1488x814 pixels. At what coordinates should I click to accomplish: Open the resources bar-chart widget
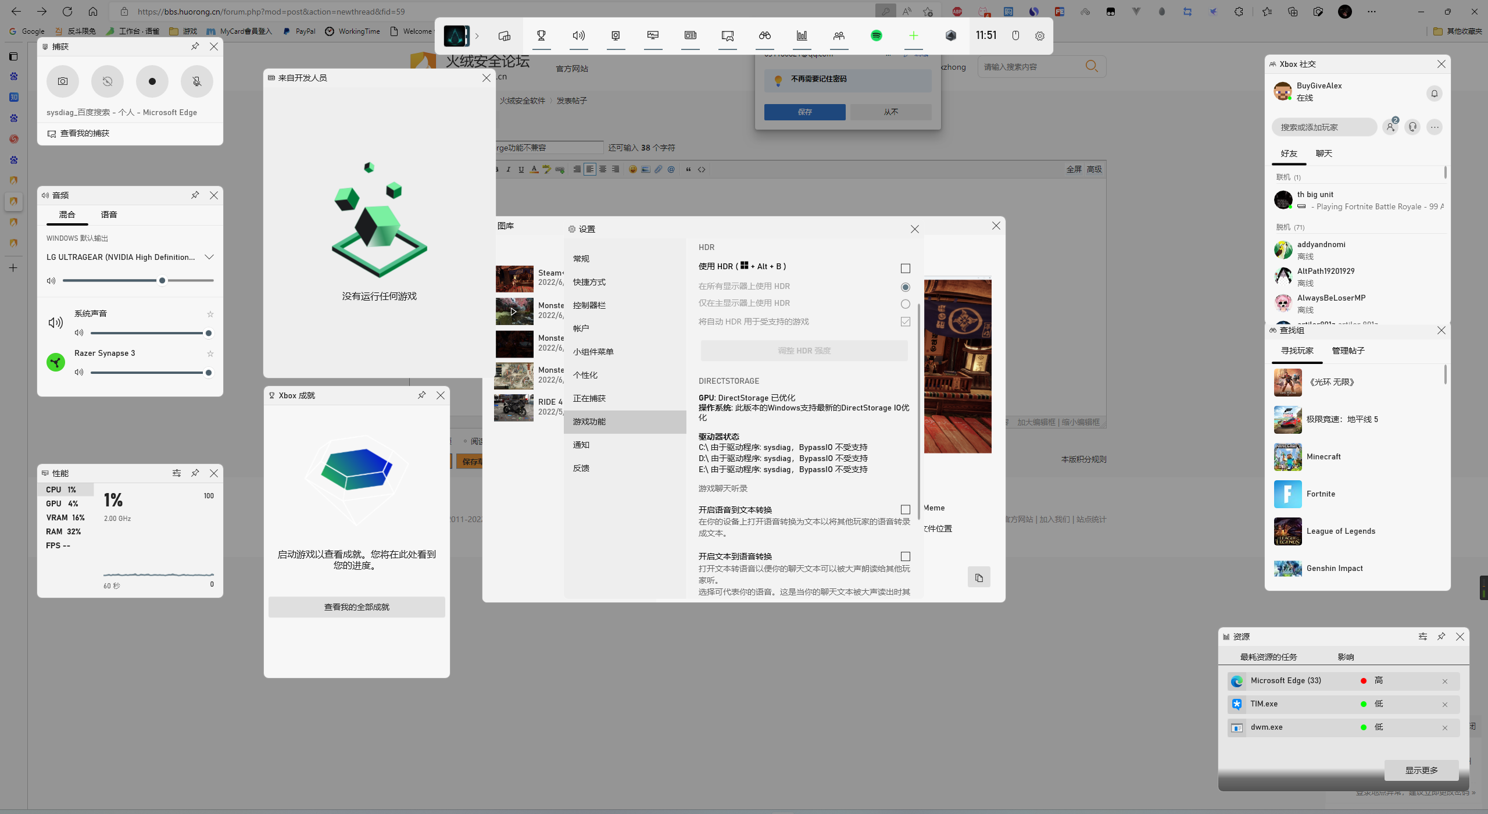pos(802,35)
